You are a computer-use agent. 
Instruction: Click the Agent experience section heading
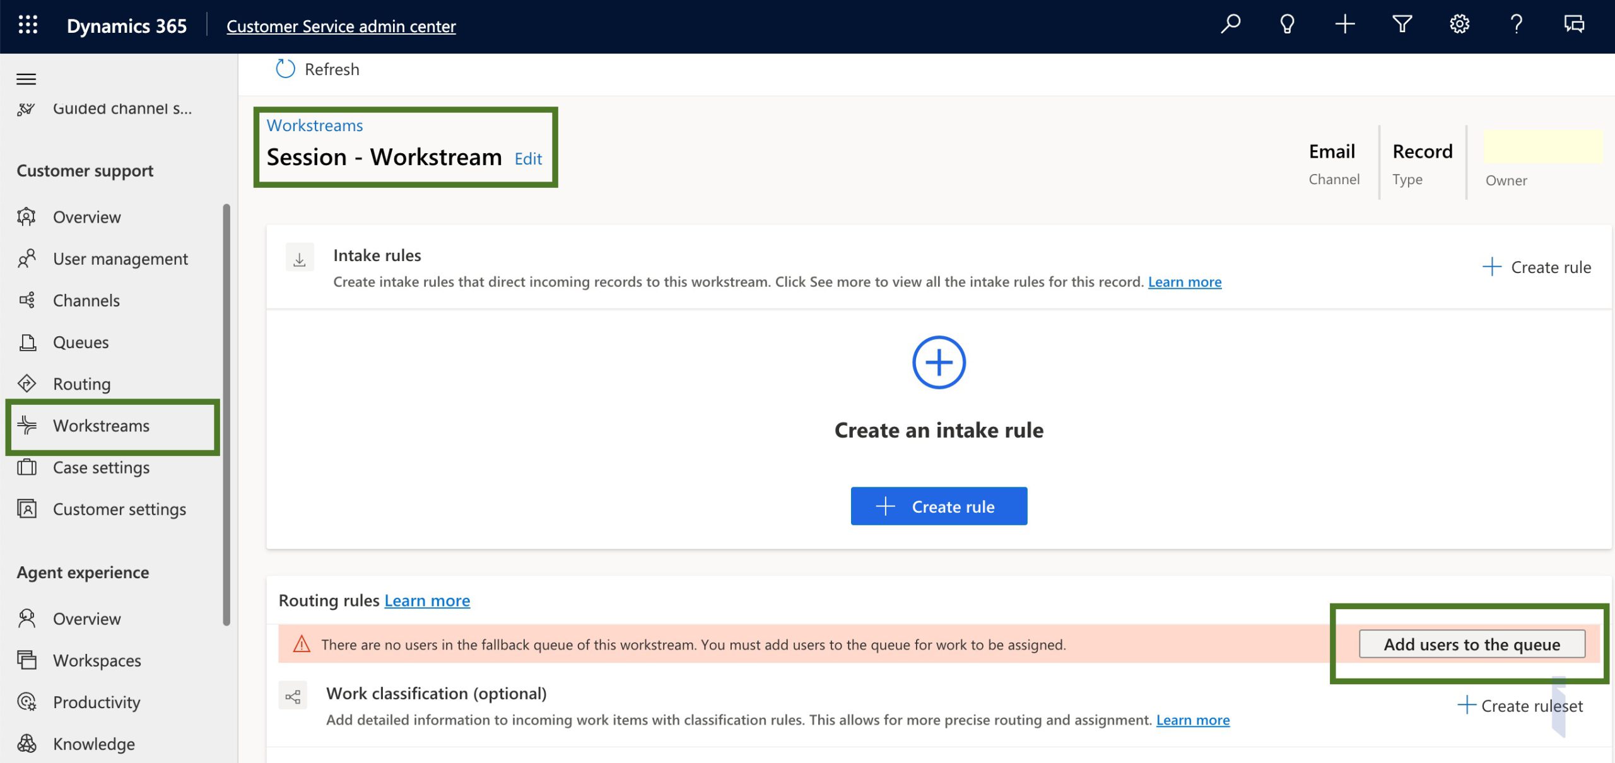click(83, 573)
